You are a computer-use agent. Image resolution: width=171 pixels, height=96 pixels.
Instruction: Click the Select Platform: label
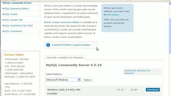coord(54,74)
